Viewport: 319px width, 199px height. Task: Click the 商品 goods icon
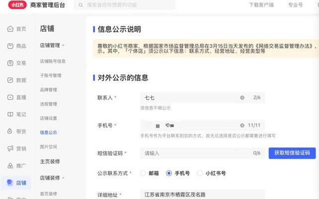10,46
